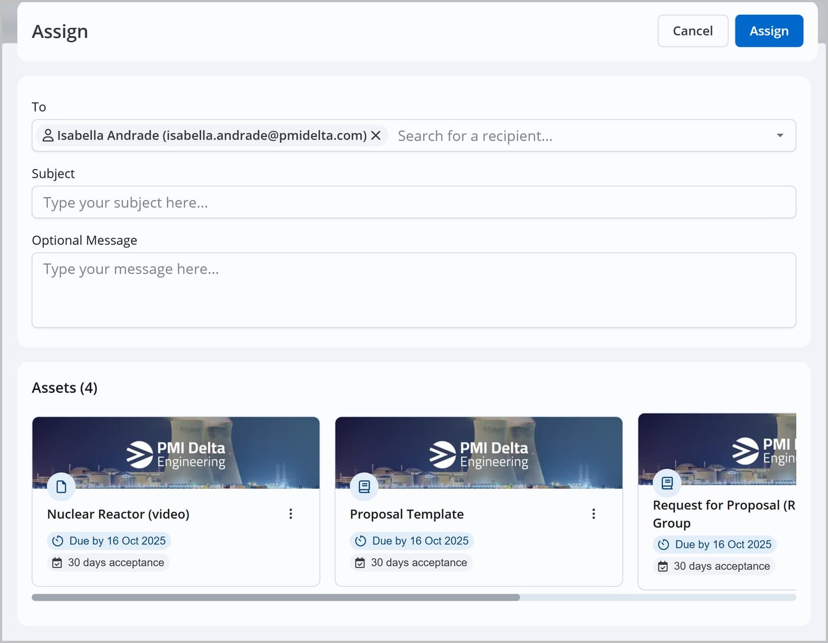828x643 pixels.
Task: Open Proposal Template three-dot menu
Action: [x=593, y=514]
